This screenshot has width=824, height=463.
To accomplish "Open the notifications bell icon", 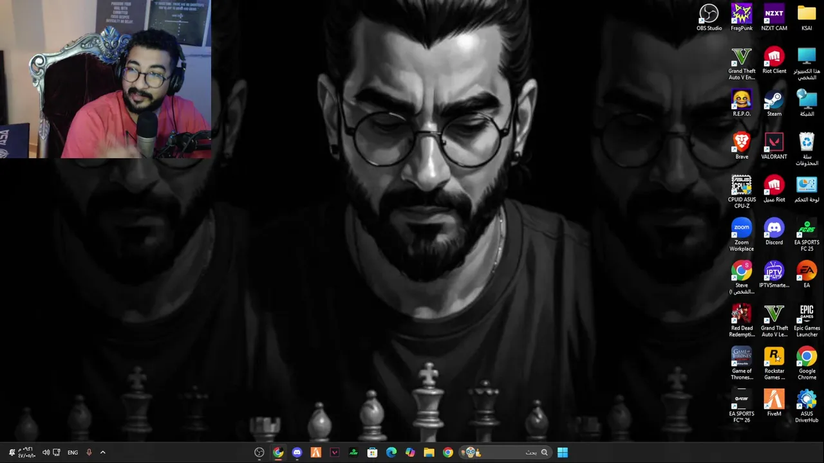I will [x=12, y=453].
